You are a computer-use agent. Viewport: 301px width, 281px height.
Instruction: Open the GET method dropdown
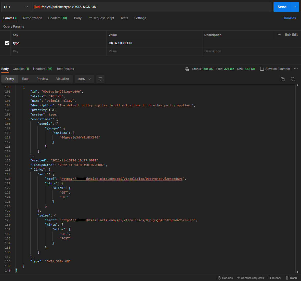pos(16,7)
